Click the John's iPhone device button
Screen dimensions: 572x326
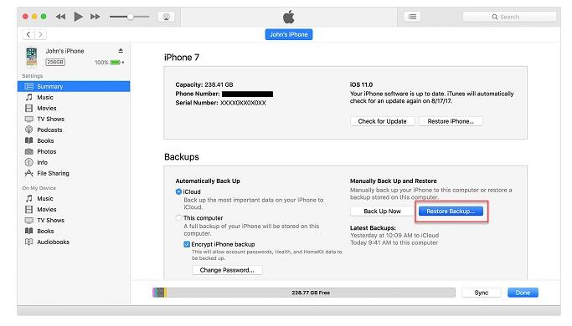289,34
